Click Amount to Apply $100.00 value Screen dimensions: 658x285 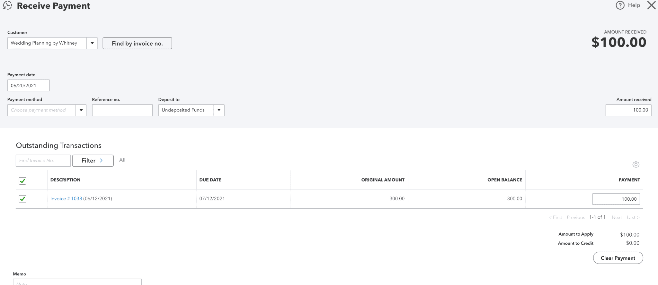click(629, 235)
